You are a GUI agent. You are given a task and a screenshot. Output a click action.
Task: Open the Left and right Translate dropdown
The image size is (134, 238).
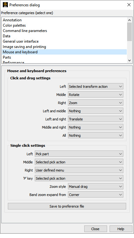coord(95,119)
